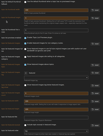The height and width of the screenshot is (136, 103).
Task: Click 'topic list featured width' label
Action: coord(10,101)
